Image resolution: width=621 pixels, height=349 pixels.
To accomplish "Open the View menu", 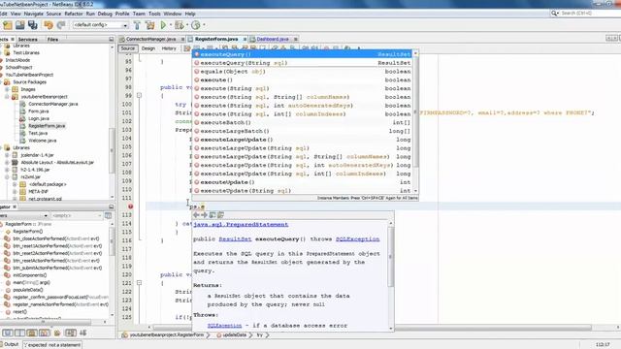I will coord(16,14).
